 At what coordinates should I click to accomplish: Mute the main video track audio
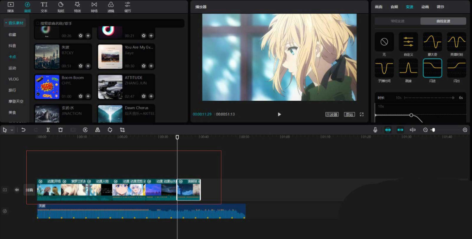[x=17, y=190]
